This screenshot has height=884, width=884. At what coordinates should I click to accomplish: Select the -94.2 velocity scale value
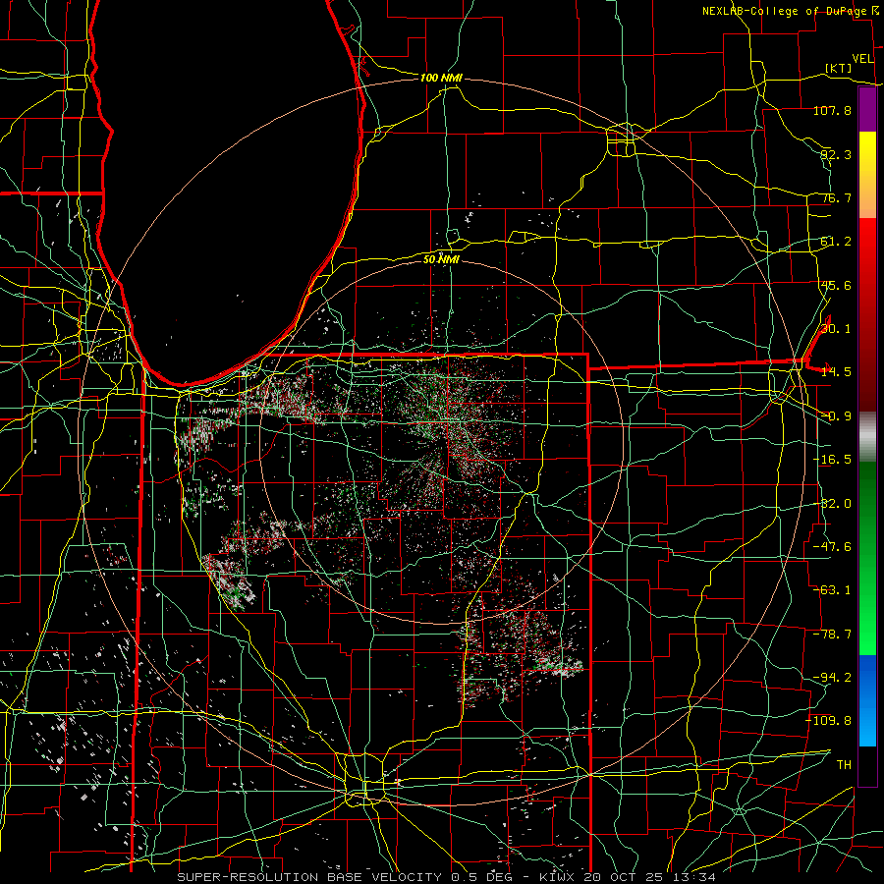click(x=832, y=678)
